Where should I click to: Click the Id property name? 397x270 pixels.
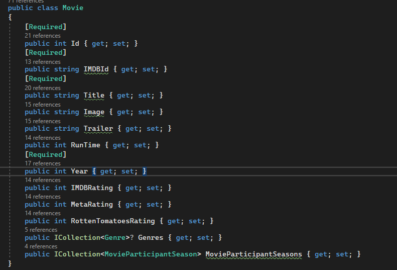(x=75, y=43)
